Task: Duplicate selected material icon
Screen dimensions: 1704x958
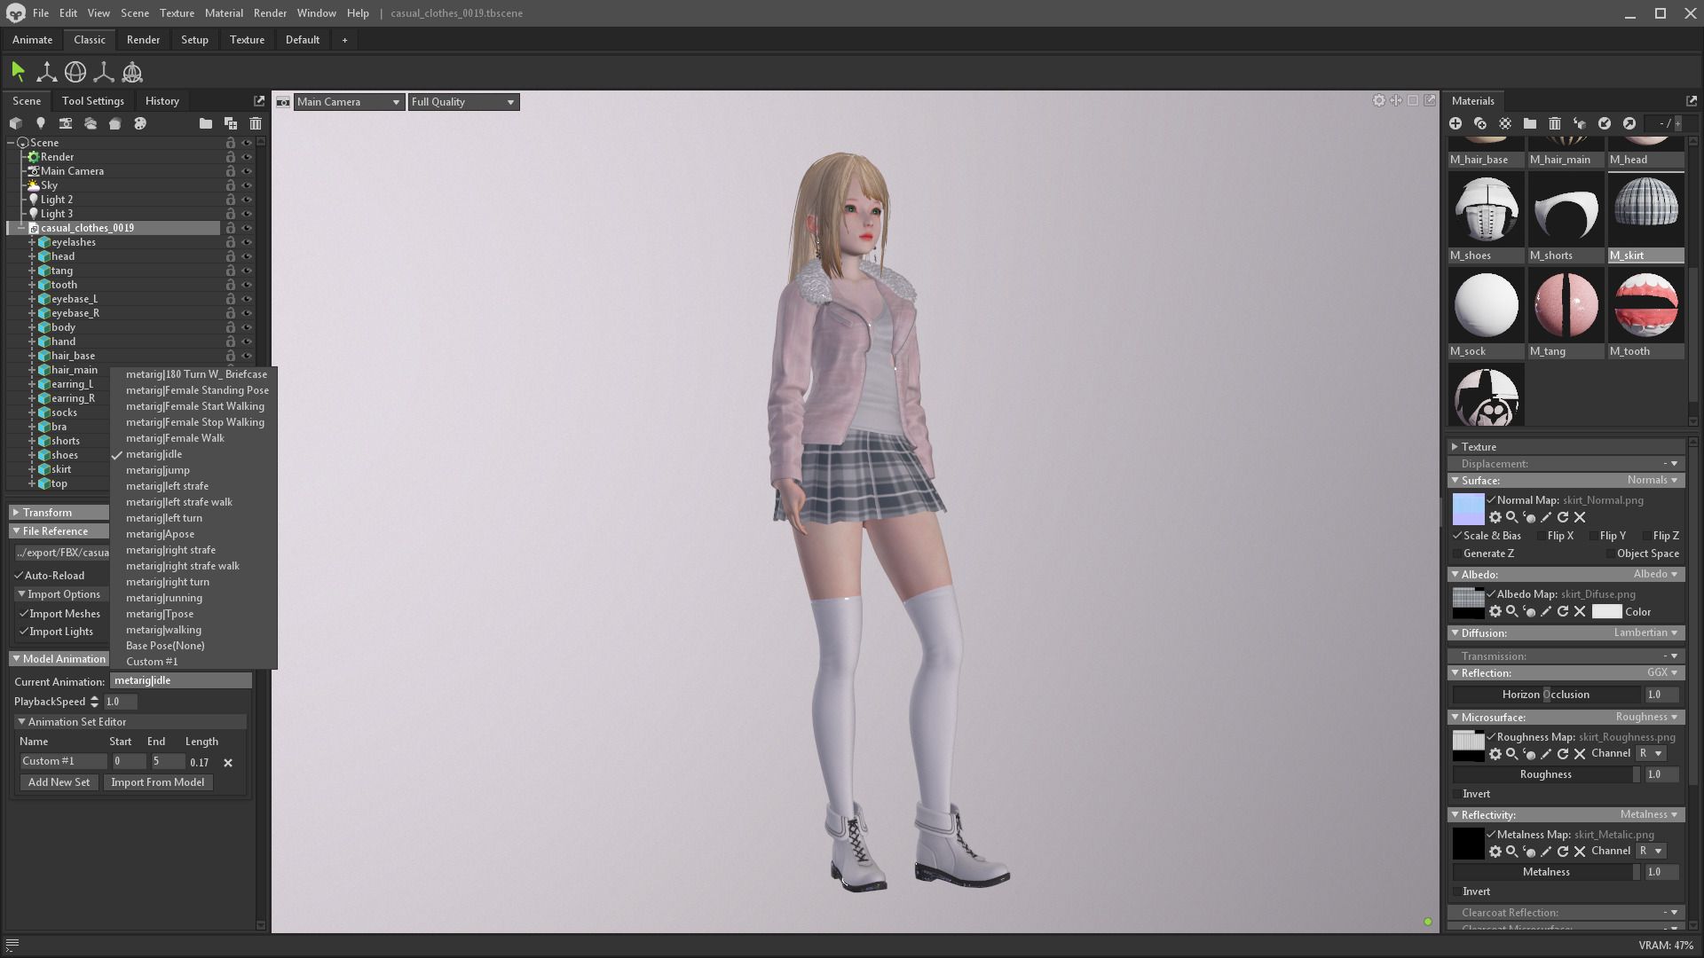Action: (x=1480, y=124)
